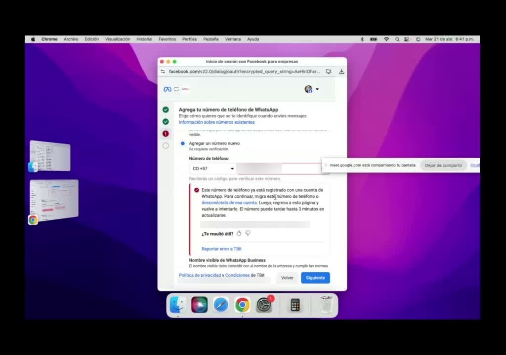Click the Bluetooth status icon
The image size is (506, 355).
point(362,39)
